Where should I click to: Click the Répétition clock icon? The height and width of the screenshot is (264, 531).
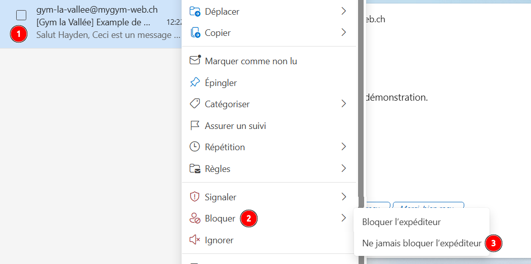(195, 147)
